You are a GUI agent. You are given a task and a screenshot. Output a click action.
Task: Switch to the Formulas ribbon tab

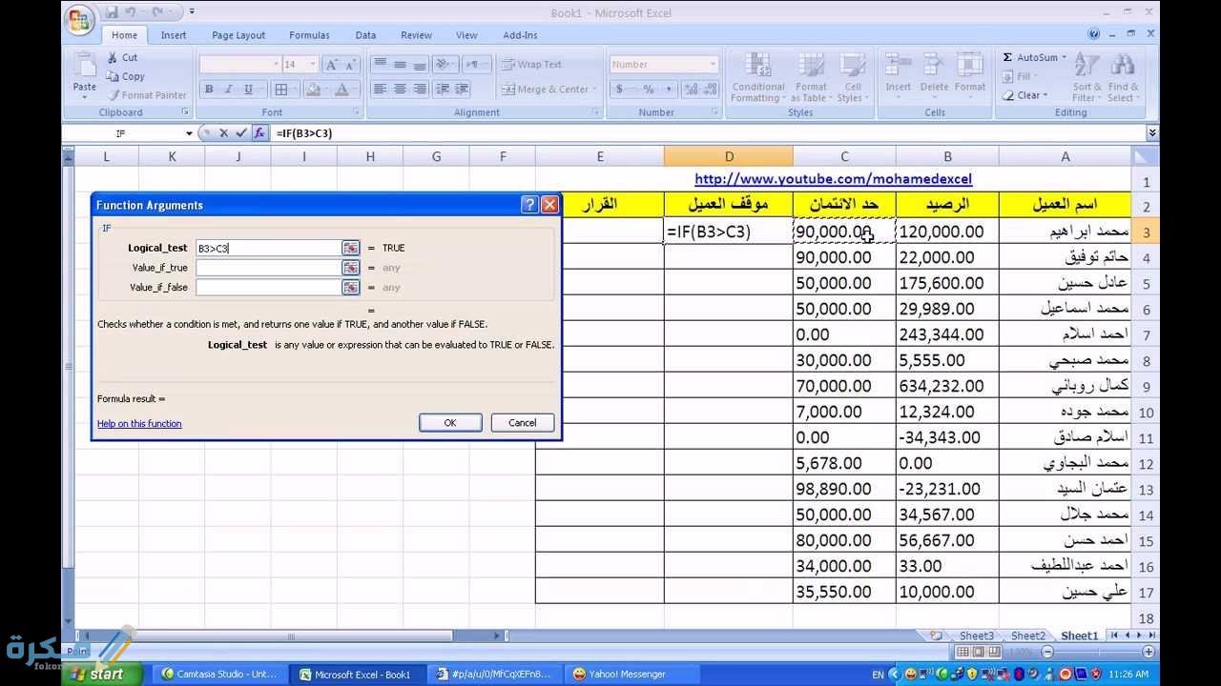coord(309,34)
